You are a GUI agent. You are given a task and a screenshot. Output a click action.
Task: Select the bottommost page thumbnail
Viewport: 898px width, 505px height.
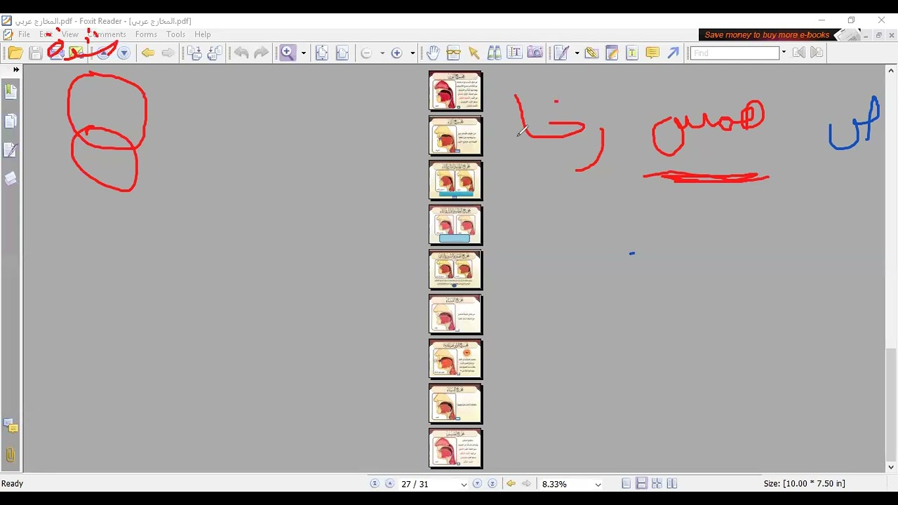coord(456,449)
